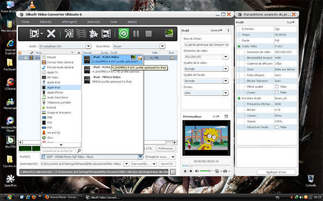Image resolution: width=323 pixels, height=201 pixels.
Task: Open the Diviser dropdown
Action: pyautogui.click(x=226, y=93)
